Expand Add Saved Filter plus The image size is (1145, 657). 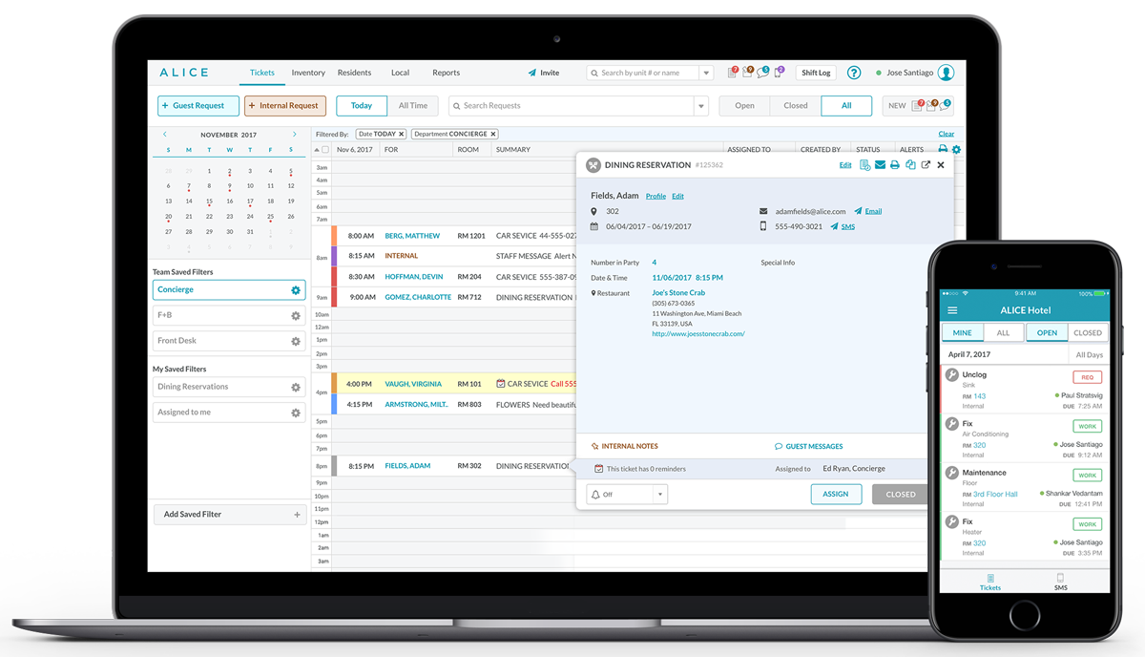point(297,515)
